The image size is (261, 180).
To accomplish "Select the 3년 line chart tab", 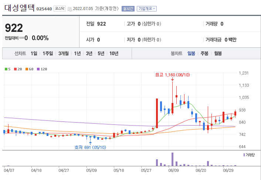I will [x=89, y=53].
